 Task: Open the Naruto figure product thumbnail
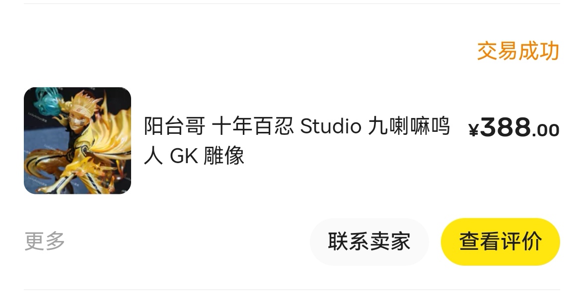77,140
